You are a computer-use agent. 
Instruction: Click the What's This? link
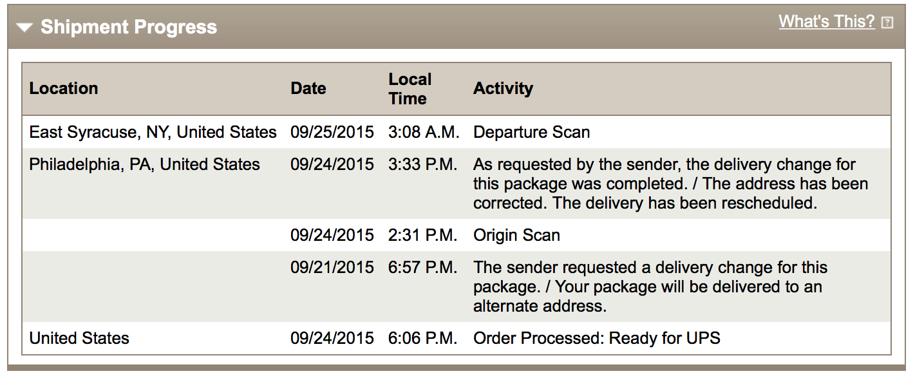point(826,22)
